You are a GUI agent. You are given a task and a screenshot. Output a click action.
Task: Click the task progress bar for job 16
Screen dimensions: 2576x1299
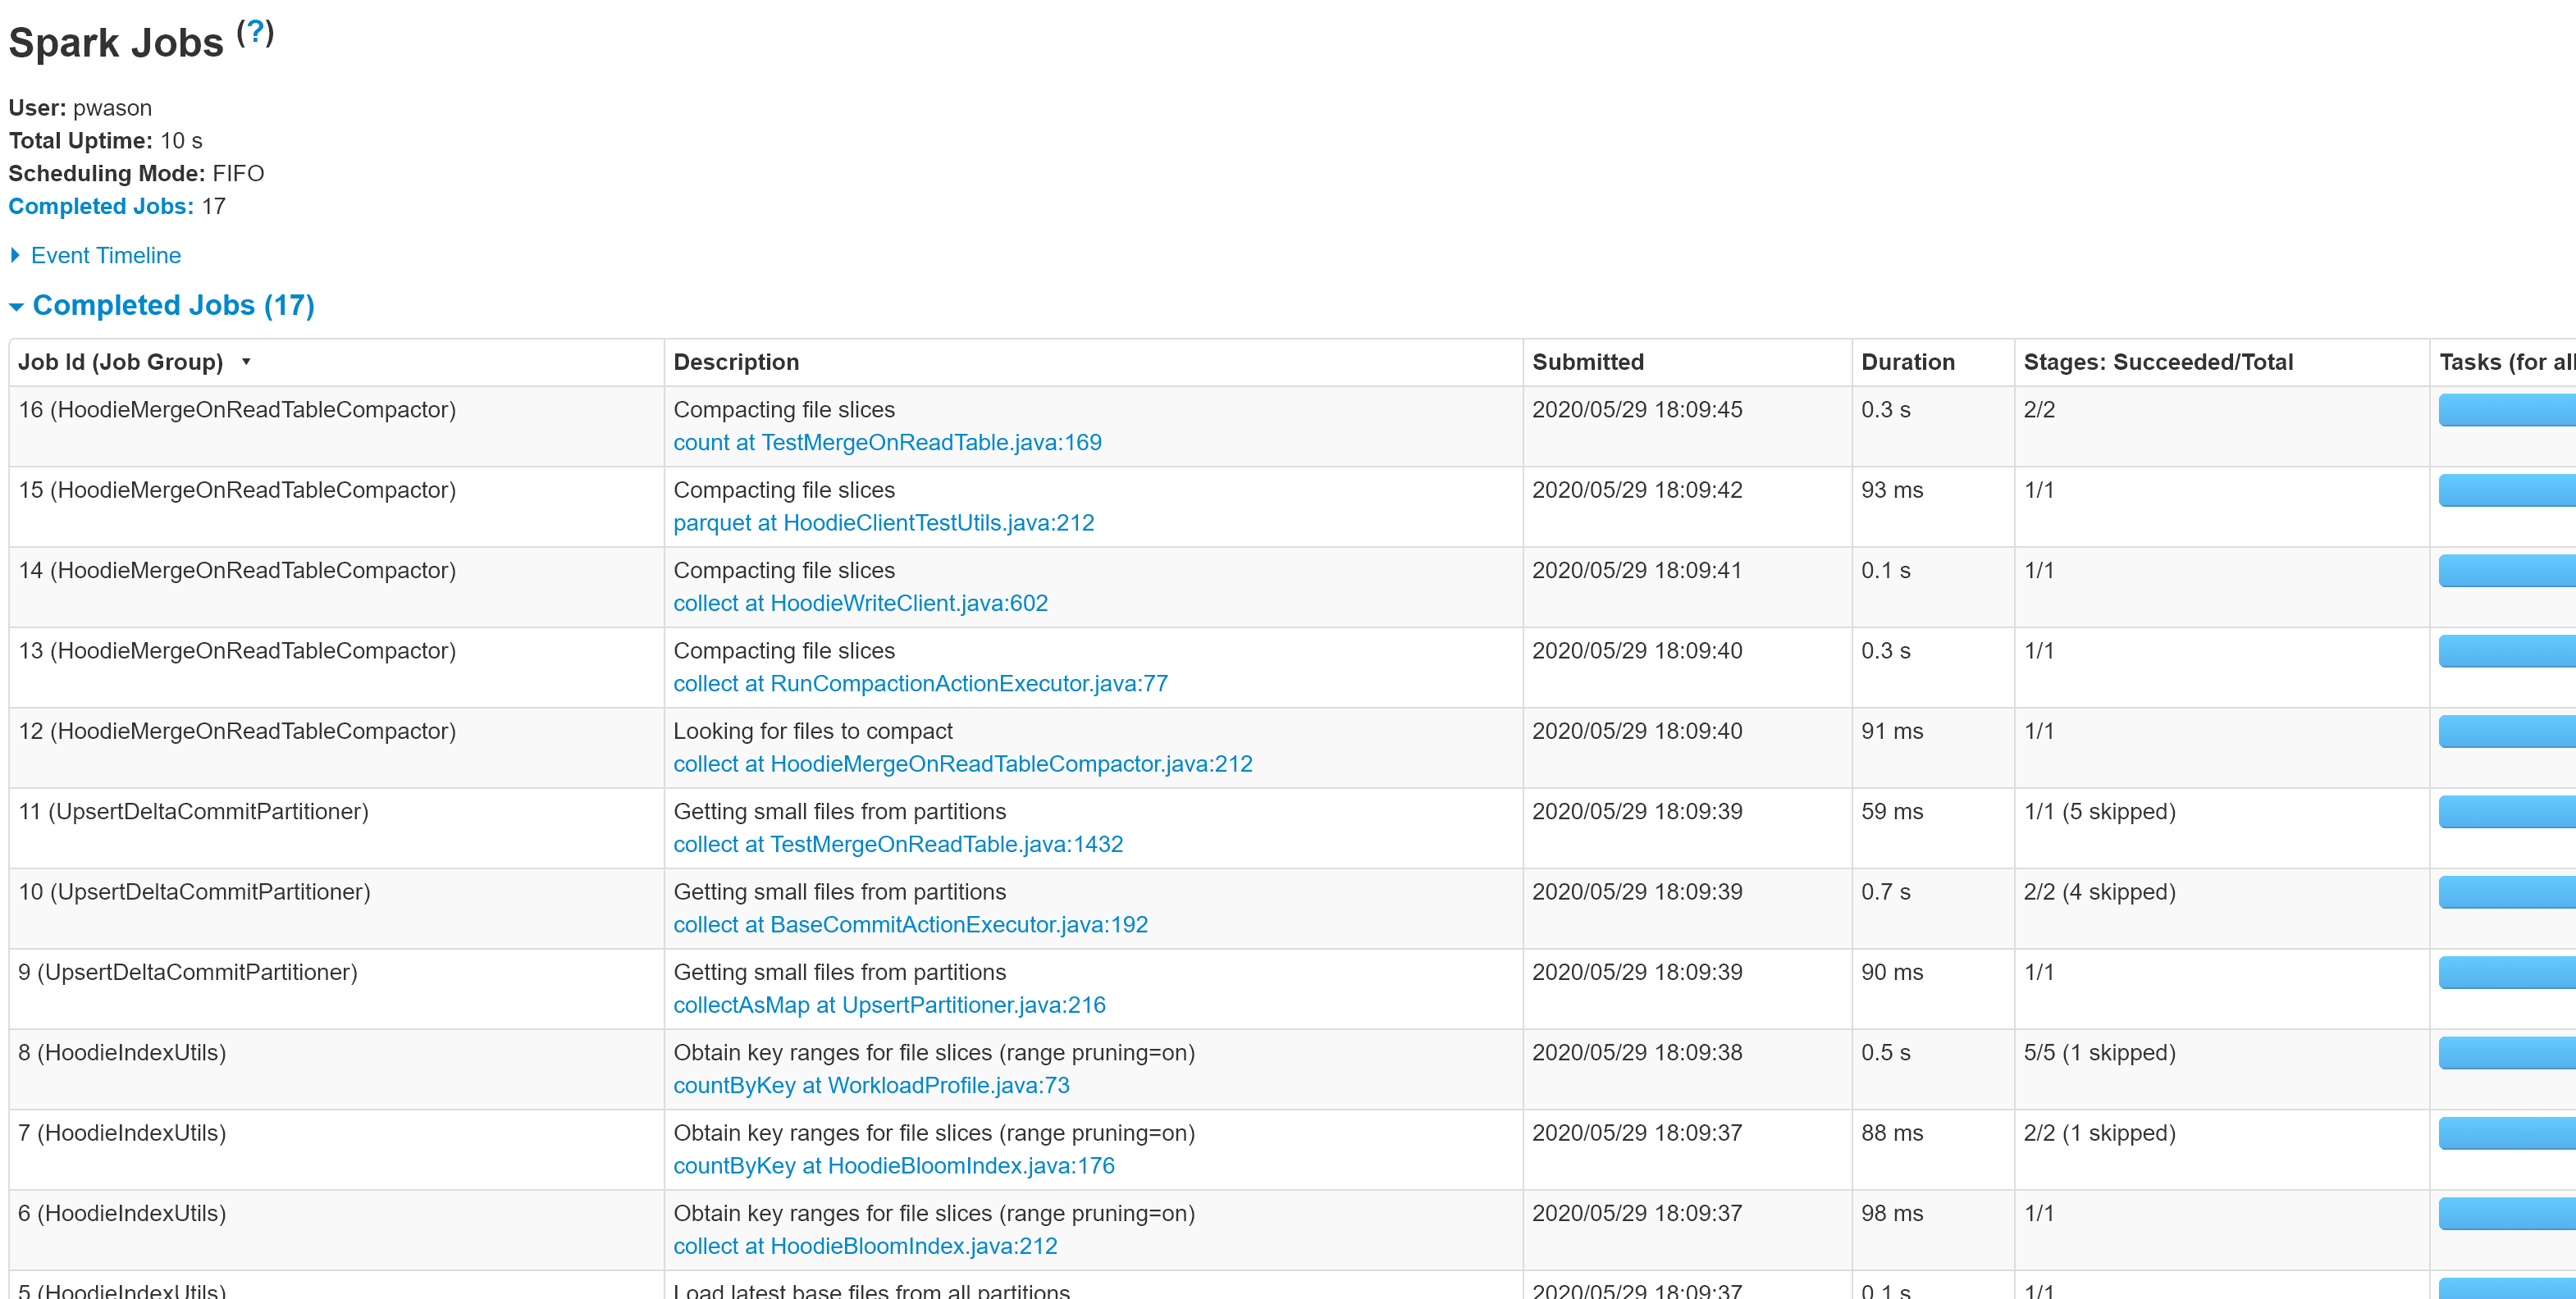[x=2506, y=410]
